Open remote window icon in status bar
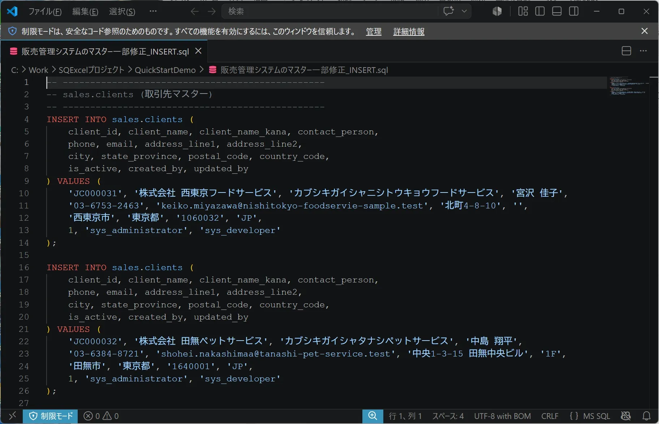Image resolution: width=659 pixels, height=424 pixels. point(12,416)
